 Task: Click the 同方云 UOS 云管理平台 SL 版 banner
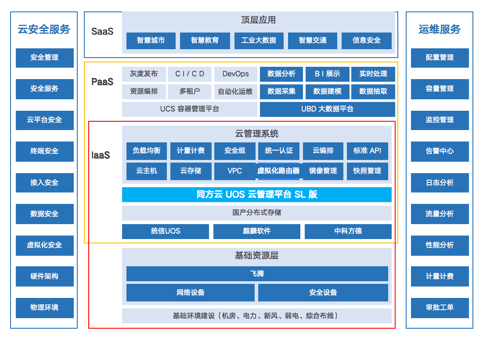point(256,195)
